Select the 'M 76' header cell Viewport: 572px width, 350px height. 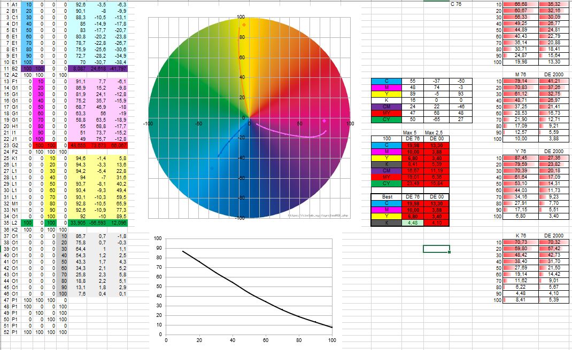pyautogui.click(x=521, y=74)
